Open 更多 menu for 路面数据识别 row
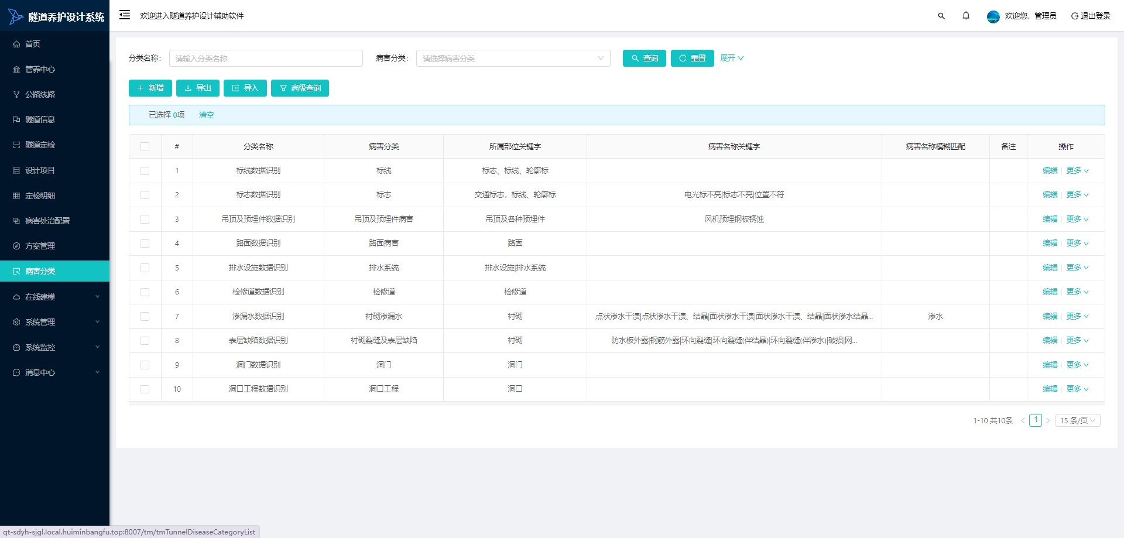The image size is (1124, 538). pyautogui.click(x=1077, y=243)
